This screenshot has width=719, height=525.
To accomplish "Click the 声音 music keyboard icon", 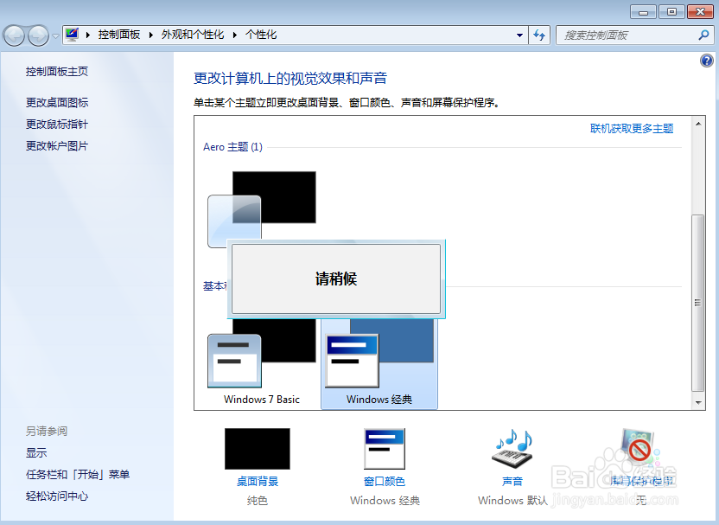I will pyautogui.click(x=512, y=448).
